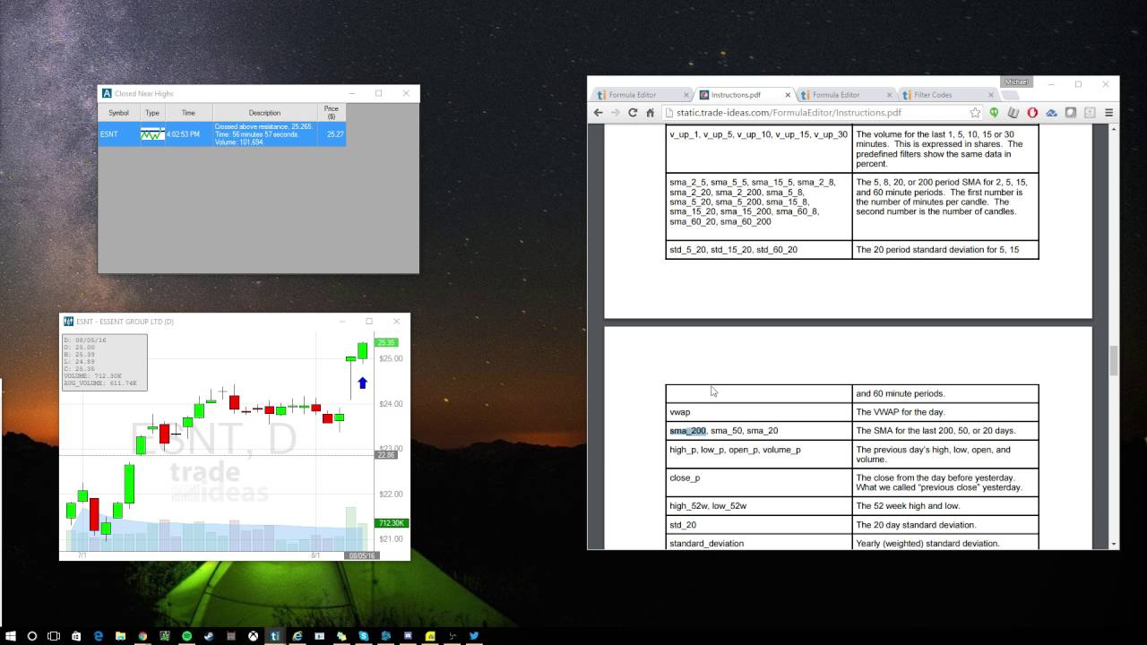Click the green Evernote extension icon
This screenshot has width=1147, height=645.
(994, 113)
